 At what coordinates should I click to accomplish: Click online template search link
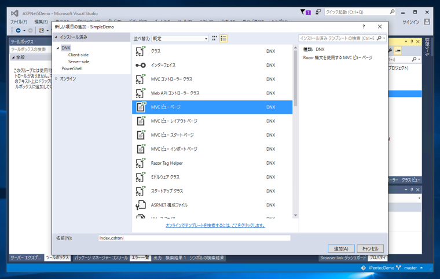click(215, 225)
